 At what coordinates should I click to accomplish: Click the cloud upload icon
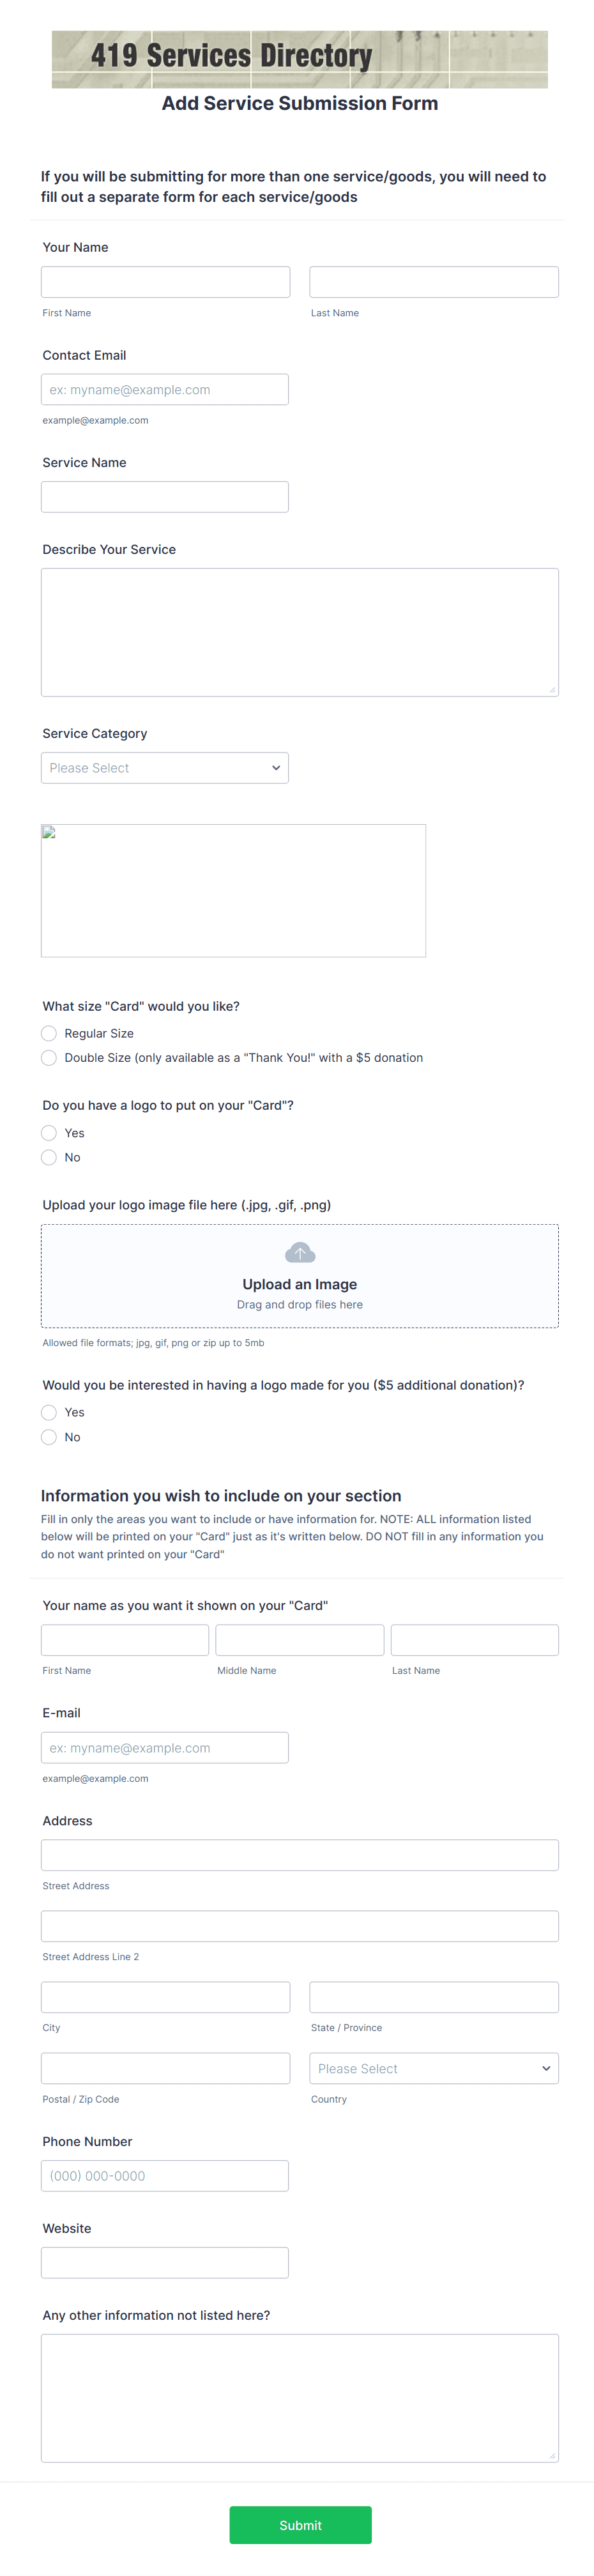pyautogui.click(x=299, y=1251)
